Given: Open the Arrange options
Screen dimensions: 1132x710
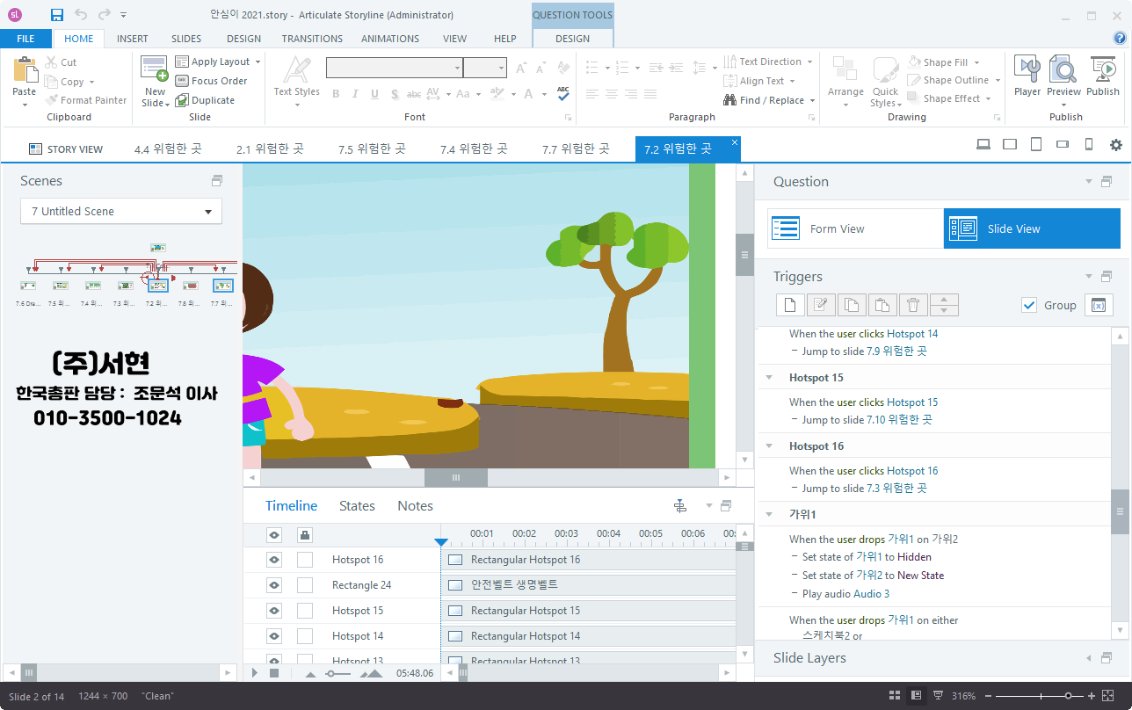Looking at the screenshot, I should (x=845, y=82).
